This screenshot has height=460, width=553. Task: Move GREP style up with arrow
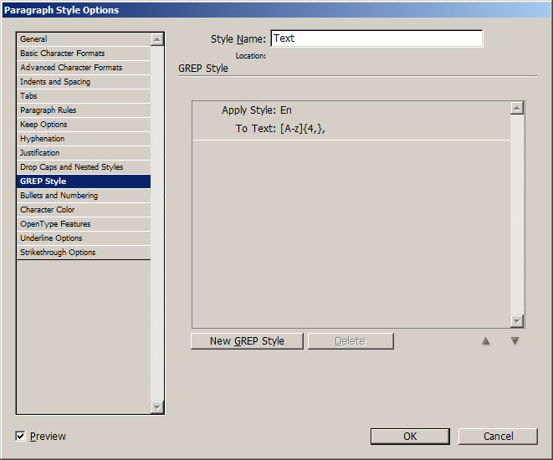(x=485, y=341)
